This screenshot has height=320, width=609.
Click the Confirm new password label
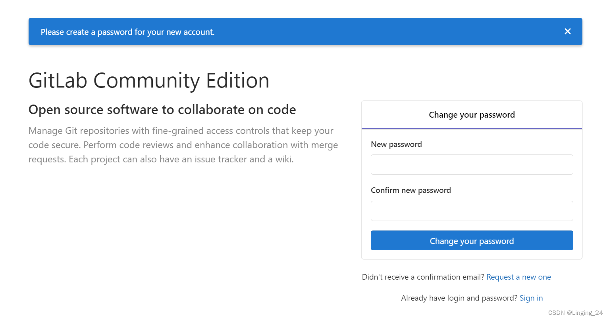pyautogui.click(x=411, y=190)
